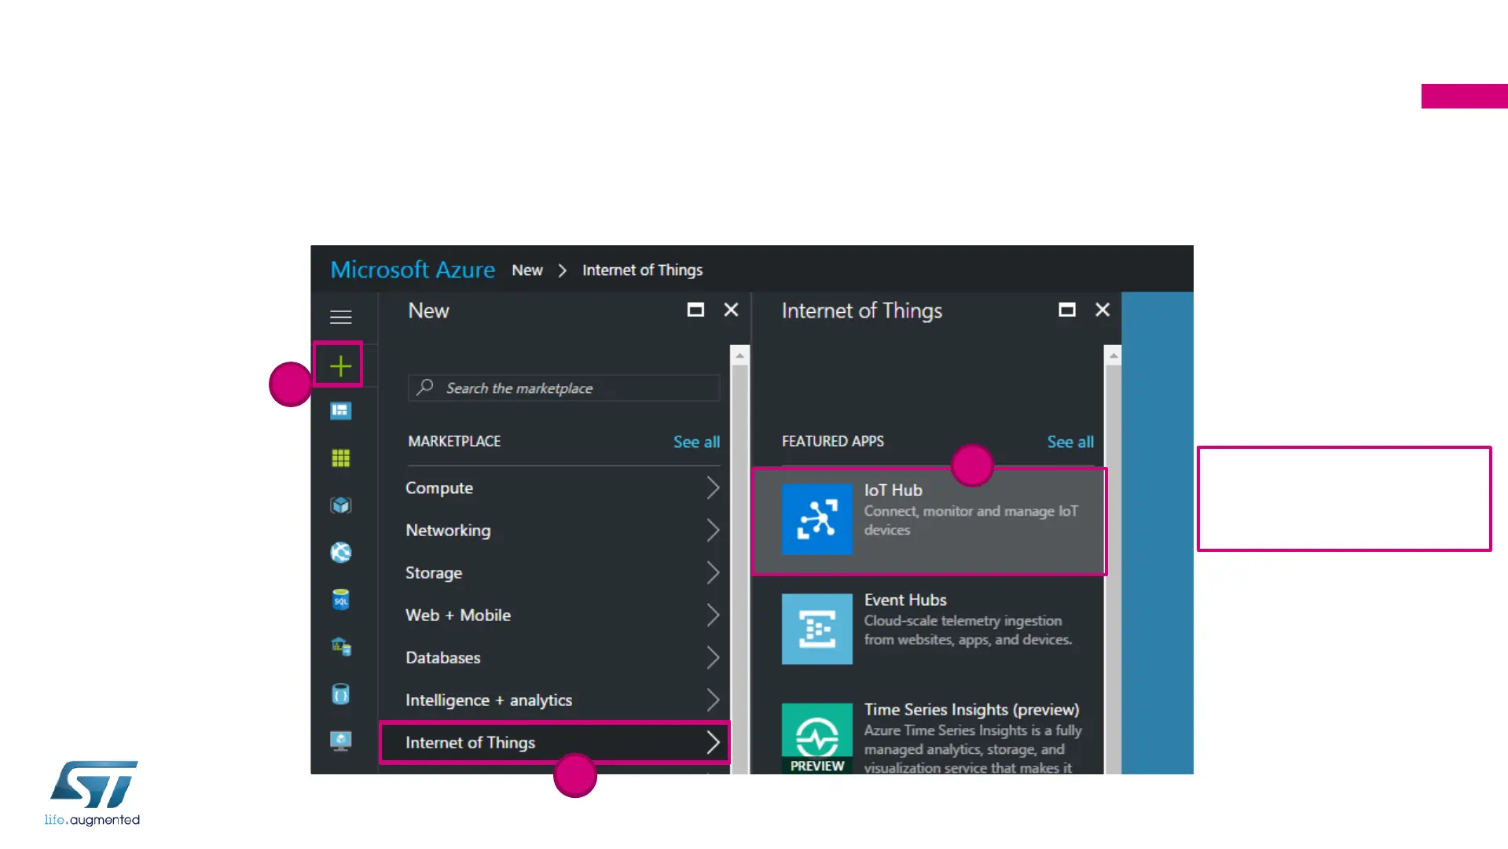
Task: Focus the Search the marketplace field
Action: (x=564, y=388)
